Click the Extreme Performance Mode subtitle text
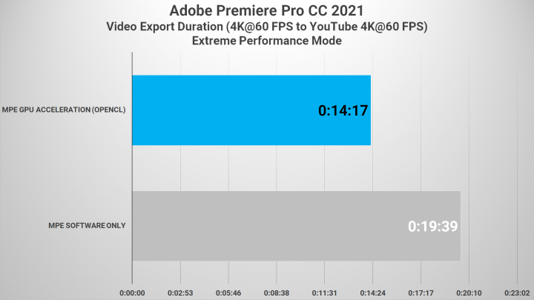Viewport: 534px width, 300px height. click(x=267, y=41)
